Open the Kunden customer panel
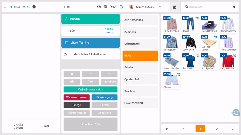 [x=90, y=19]
